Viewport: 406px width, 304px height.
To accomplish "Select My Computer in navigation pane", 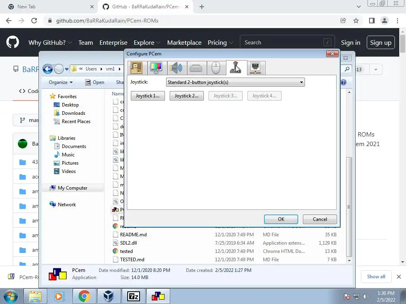I will [x=73, y=188].
